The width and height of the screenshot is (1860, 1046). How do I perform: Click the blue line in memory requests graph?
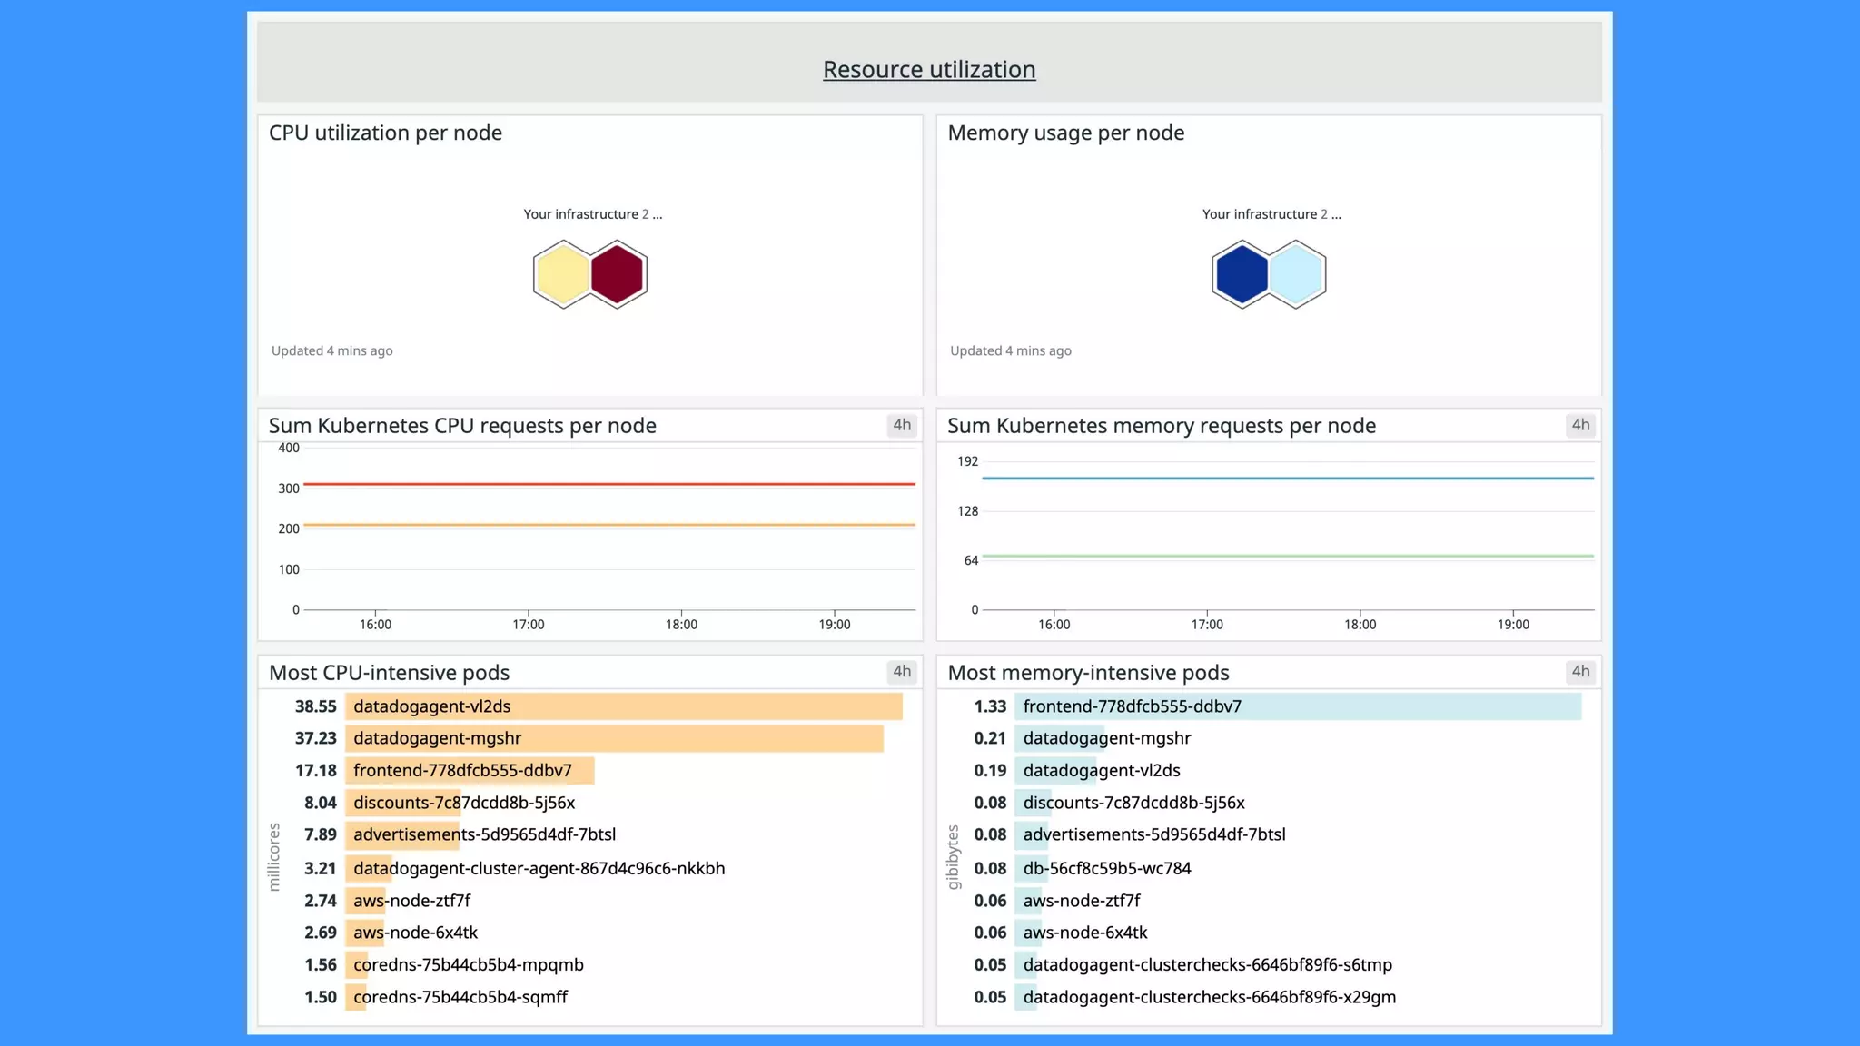pyautogui.click(x=1287, y=478)
